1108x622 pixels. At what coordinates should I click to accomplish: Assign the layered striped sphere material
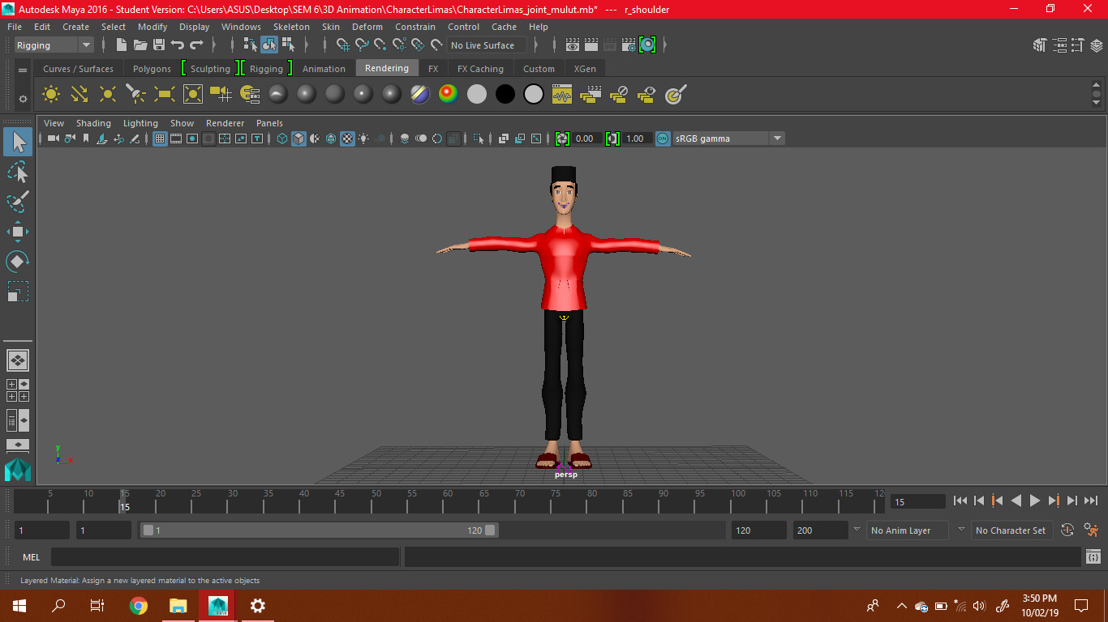(x=420, y=95)
